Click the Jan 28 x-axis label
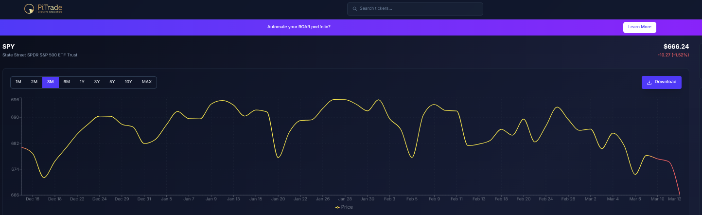The height and width of the screenshot is (215, 702). pos(345,199)
